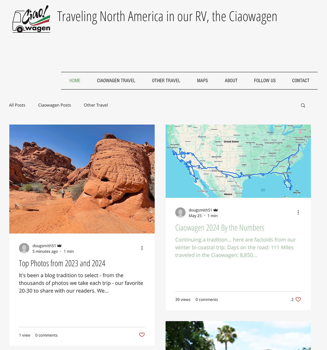
Task: Open the MAPS menu item
Action: (203, 81)
